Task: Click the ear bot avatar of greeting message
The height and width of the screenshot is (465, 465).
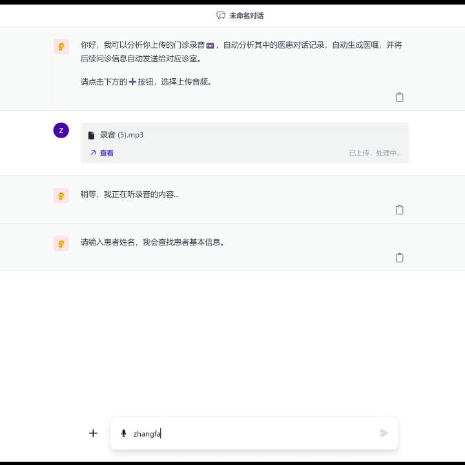Action: point(61,46)
